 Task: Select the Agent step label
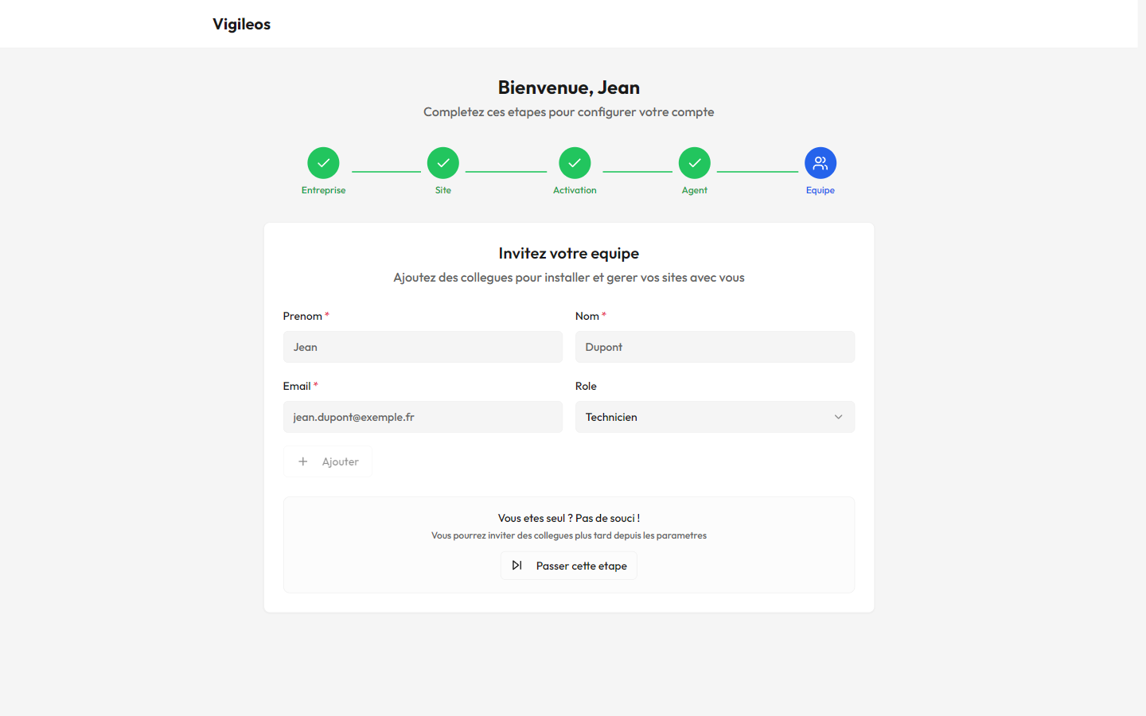pyautogui.click(x=695, y=190)
